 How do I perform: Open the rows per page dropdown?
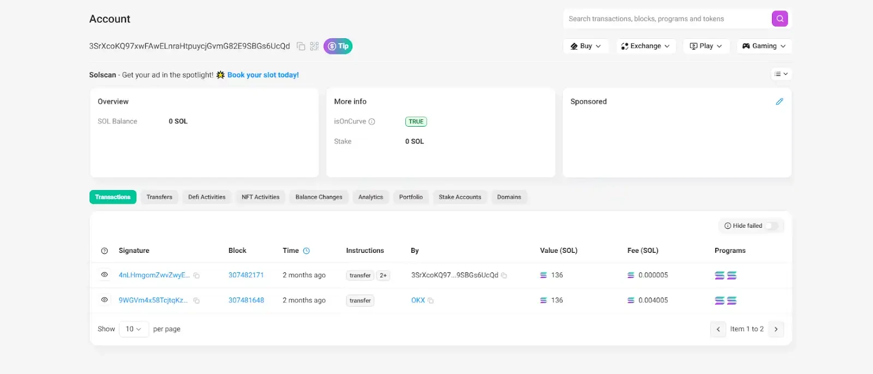133,329
